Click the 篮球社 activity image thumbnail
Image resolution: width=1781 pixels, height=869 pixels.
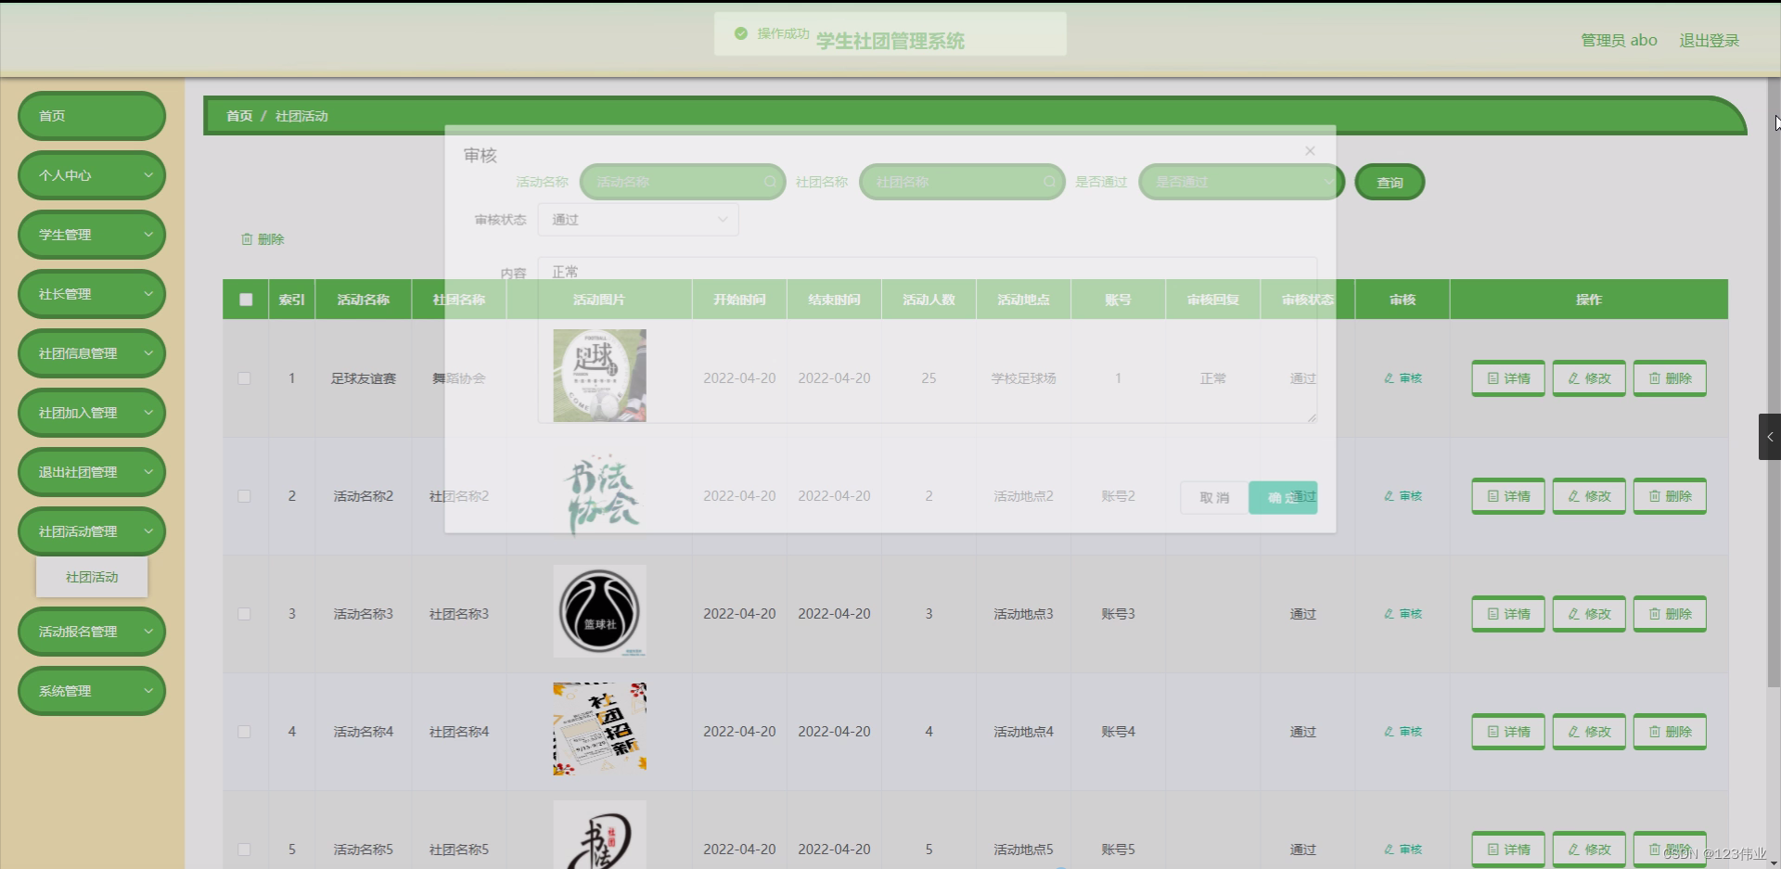[600, 611]
